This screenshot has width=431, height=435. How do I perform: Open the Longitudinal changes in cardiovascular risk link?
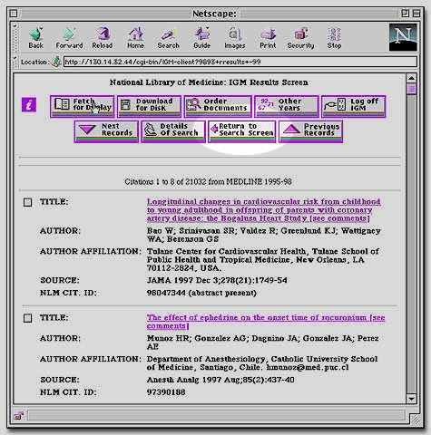tap(264, 210)
